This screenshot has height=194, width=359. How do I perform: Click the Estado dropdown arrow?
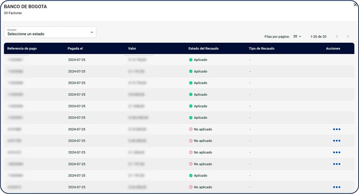pos(92,33)
